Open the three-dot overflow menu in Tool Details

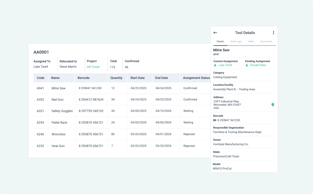(273, 33)
